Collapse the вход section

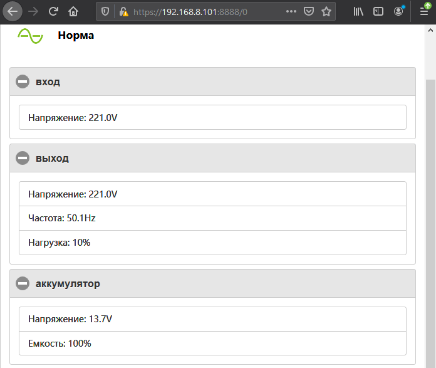23,81
